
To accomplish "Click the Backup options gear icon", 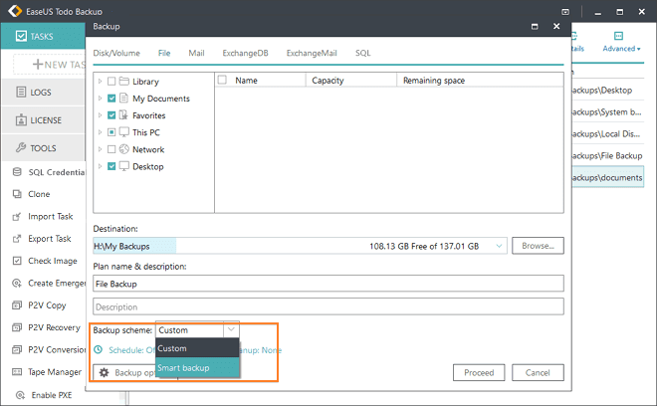I will (x=104, y=372).
